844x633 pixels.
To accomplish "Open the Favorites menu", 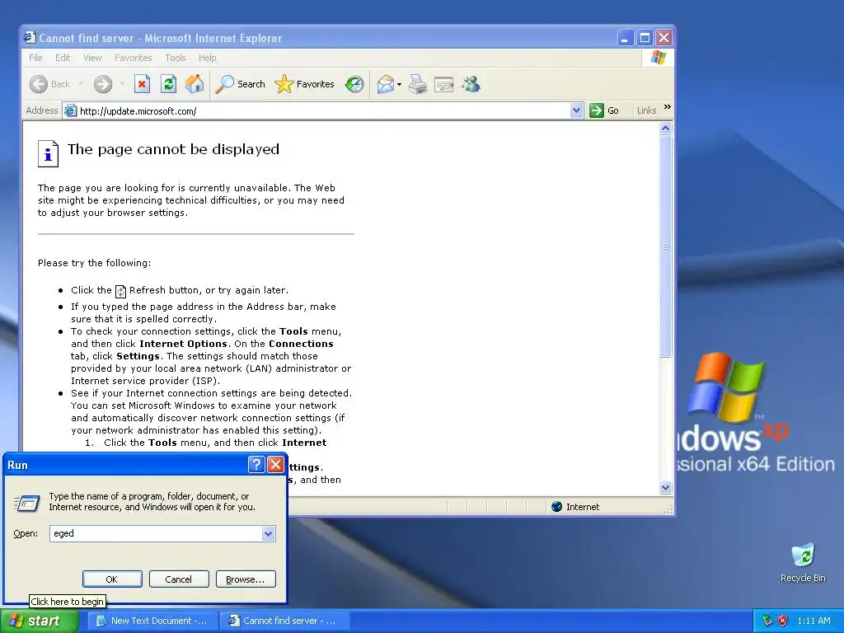I will (133, 58).
